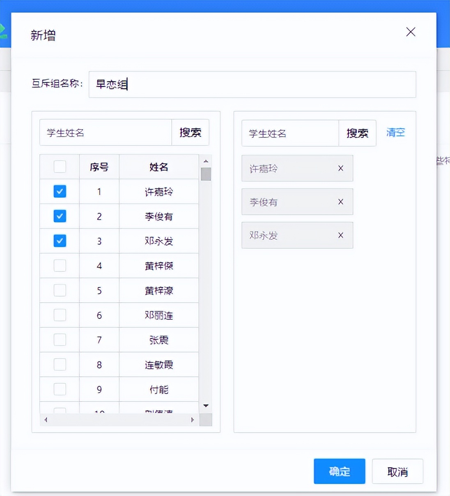Image resolution: width=450 pixels, height=496 pixels.
Task: Click the left arrow of the horizontal scrollbar
Action: (46, 420)
